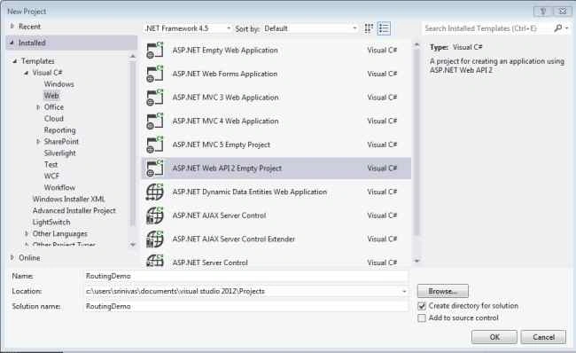576x353 pixels.
Task: Click the search magnifier icon
Action: [557, 28]
